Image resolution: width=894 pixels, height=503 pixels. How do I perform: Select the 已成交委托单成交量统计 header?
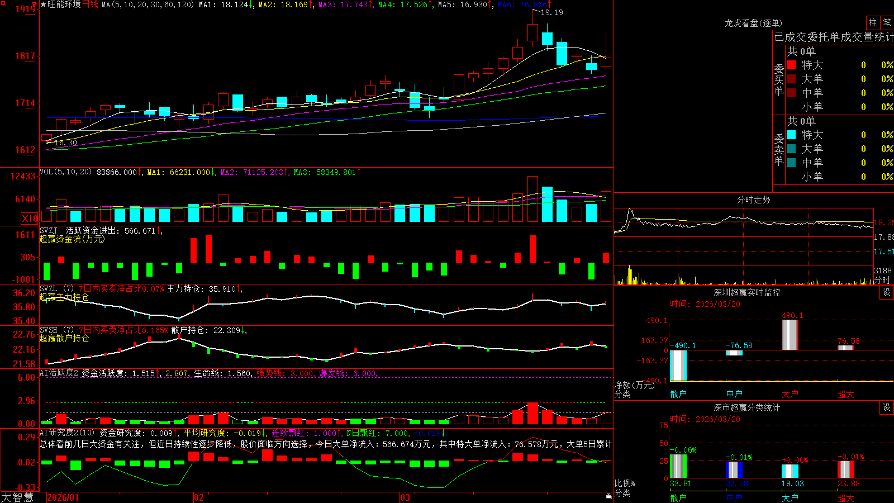834,37
